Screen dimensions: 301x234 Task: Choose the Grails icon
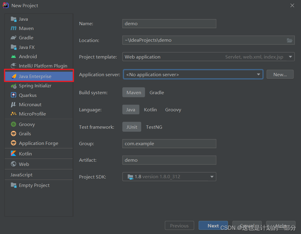pyautogui.click(x=14, y=133)
